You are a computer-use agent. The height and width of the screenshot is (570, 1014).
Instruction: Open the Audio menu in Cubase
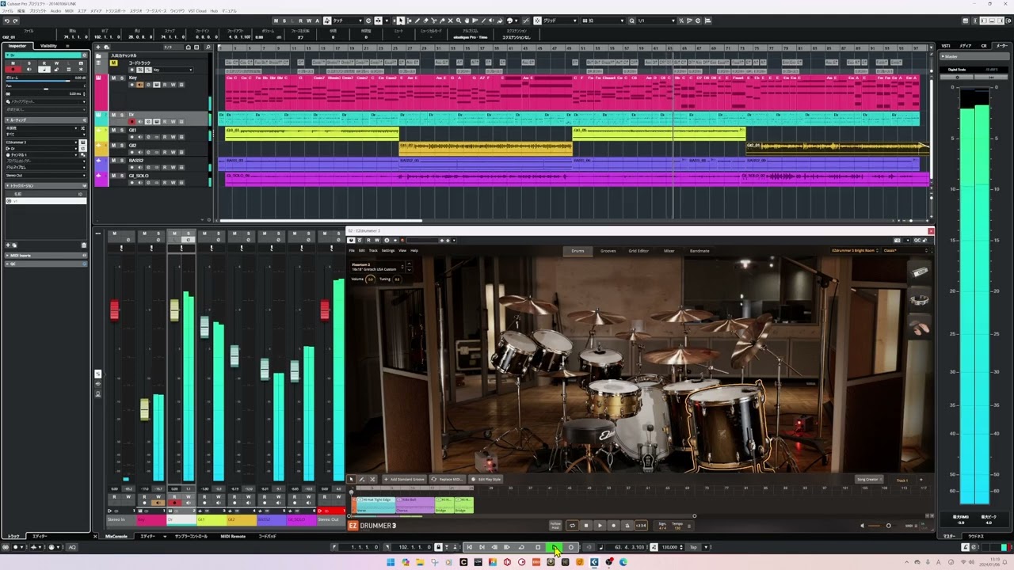click(x=55, y=11)
